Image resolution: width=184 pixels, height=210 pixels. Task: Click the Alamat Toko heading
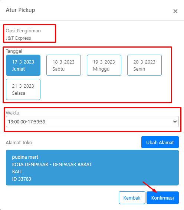tap(19, 142)
